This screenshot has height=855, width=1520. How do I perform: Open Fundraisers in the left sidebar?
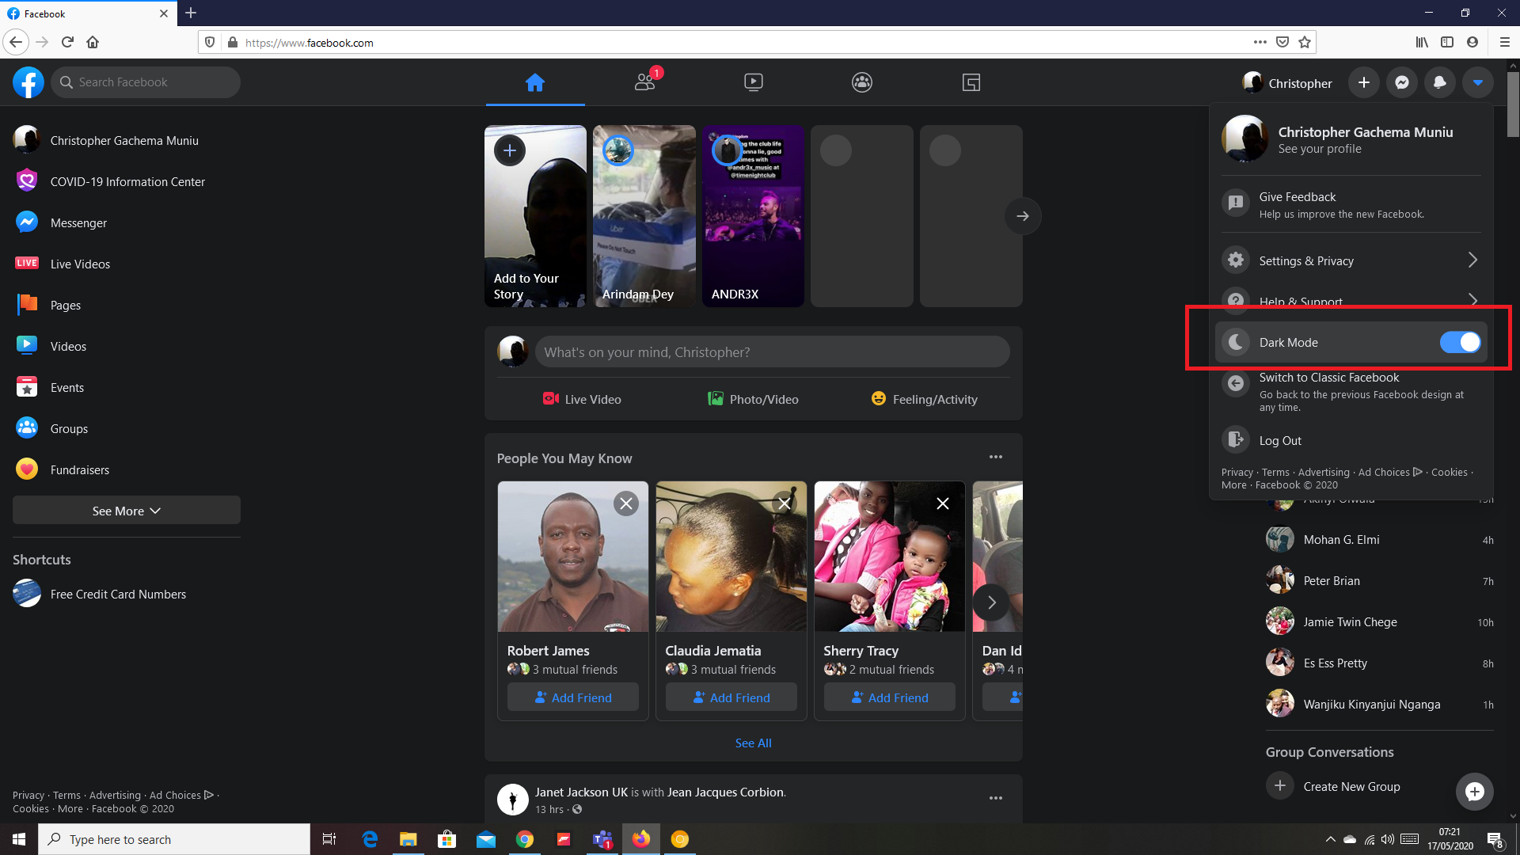point(127,469)
